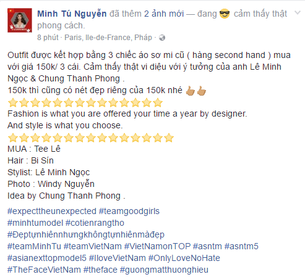Click the second thumbs-up emoji
This screenshot has width=305, height=277.
click(x=202, y=91)
